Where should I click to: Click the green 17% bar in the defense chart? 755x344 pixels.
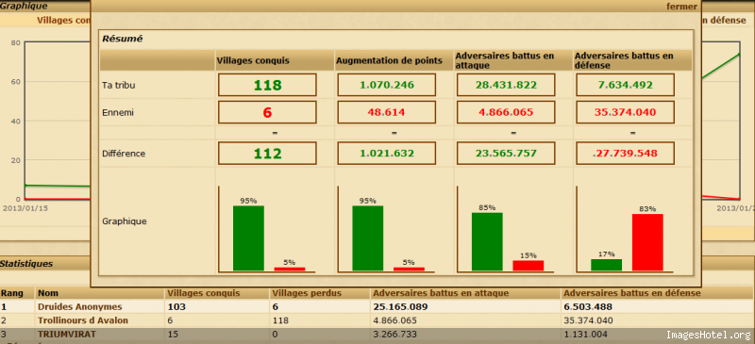tap(606, 265)
